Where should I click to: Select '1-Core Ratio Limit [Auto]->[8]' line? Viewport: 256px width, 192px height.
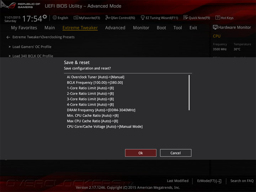90,88
